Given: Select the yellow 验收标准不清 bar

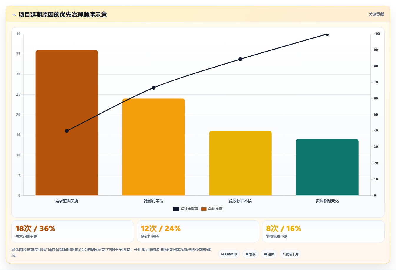Looking at the screenshot, I should [x=240, y=163].
